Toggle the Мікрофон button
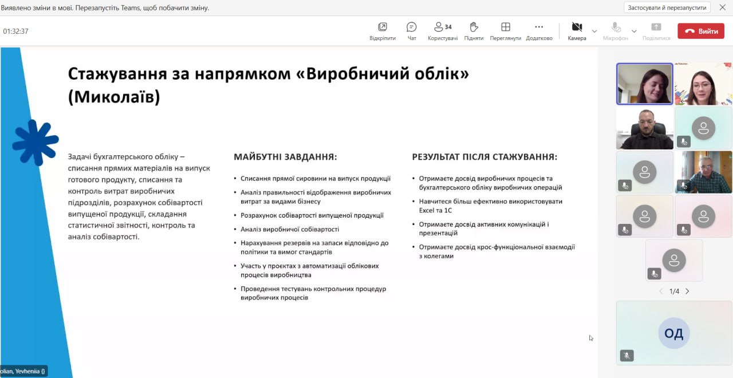The image size is (733, 378). pos(616,31)
